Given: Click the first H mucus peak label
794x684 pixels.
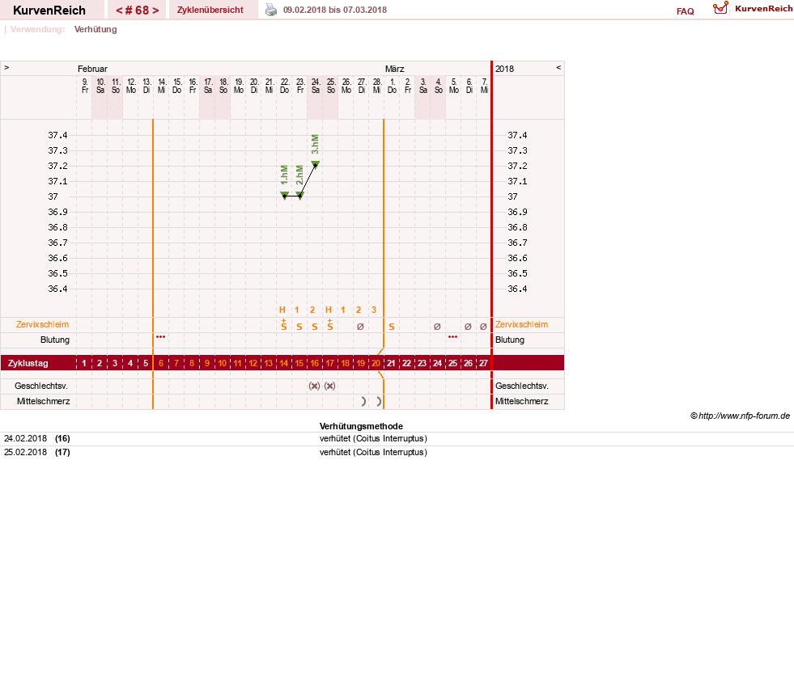Looking at the screenshot, I should [282, 310].
